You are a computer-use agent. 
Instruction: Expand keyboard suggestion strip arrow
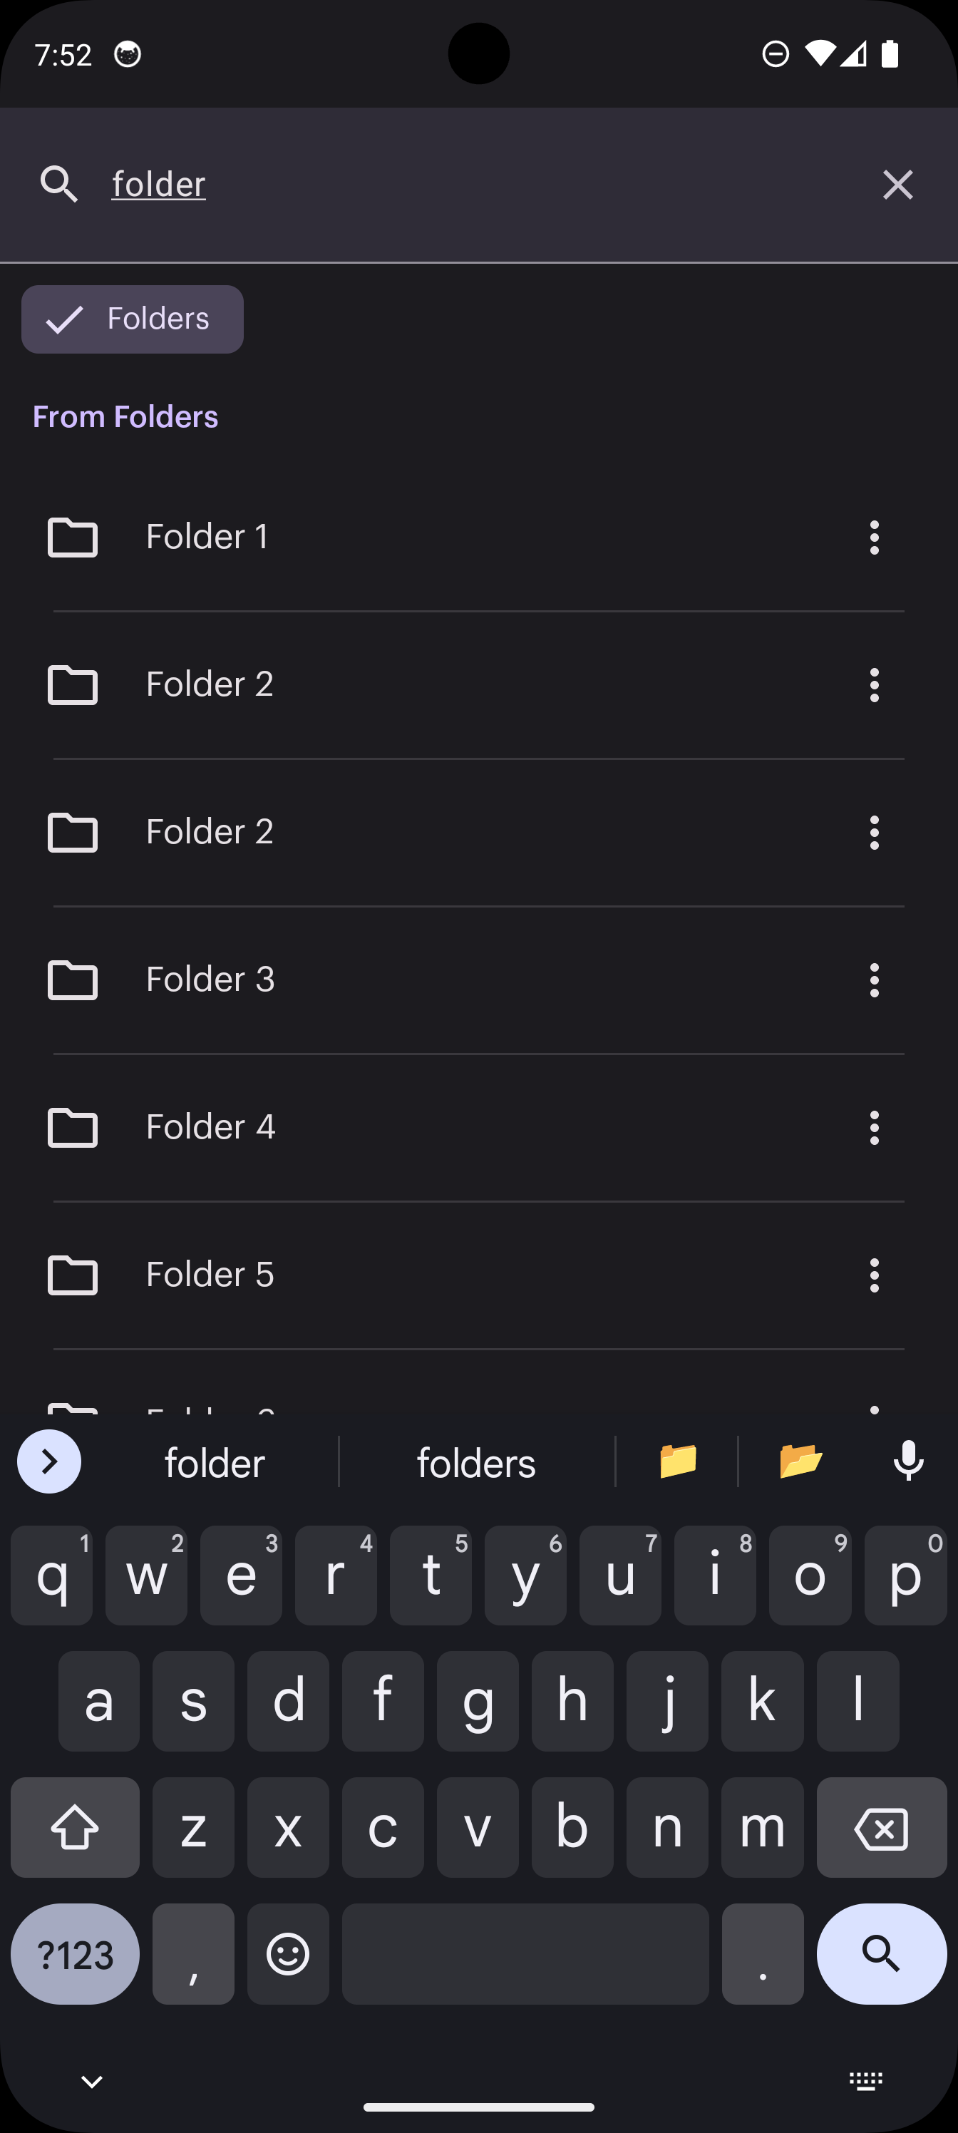point(49,1461)
